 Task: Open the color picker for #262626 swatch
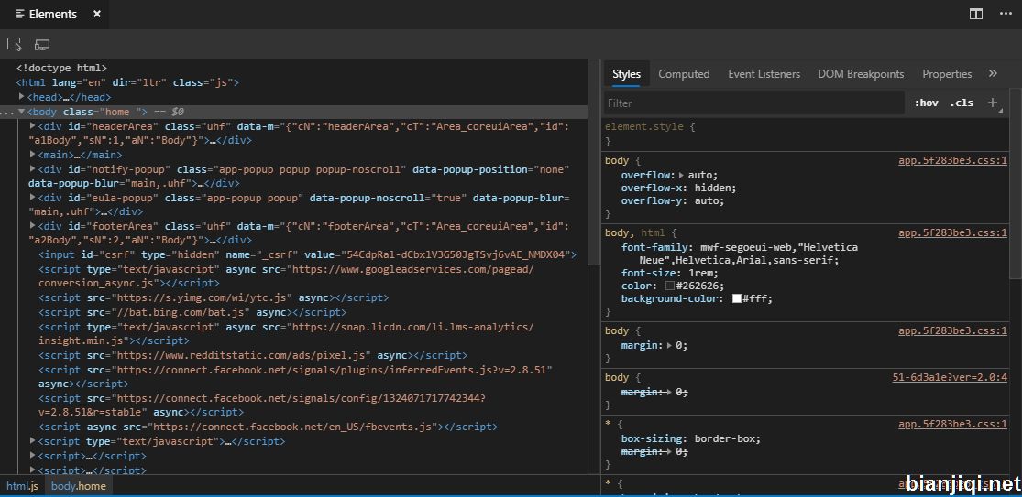tap(670, 286)
